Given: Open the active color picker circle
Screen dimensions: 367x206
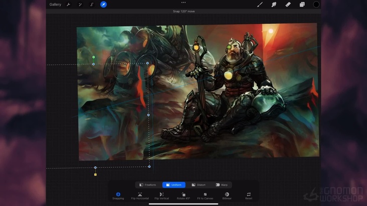Looking at the screenshot, I should [x=316, y=4].
